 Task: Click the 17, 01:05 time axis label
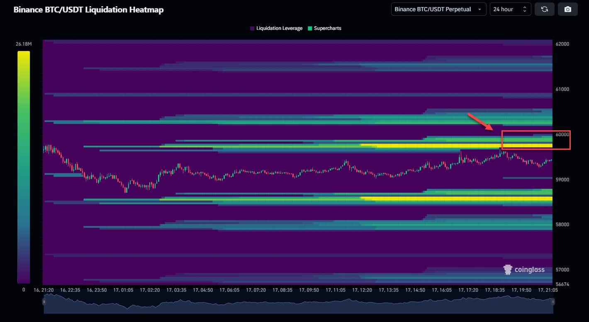pyautogui.click(x=123, y=290)
